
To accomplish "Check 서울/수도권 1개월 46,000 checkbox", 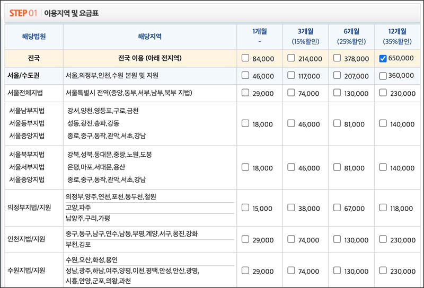I will 245,76.
